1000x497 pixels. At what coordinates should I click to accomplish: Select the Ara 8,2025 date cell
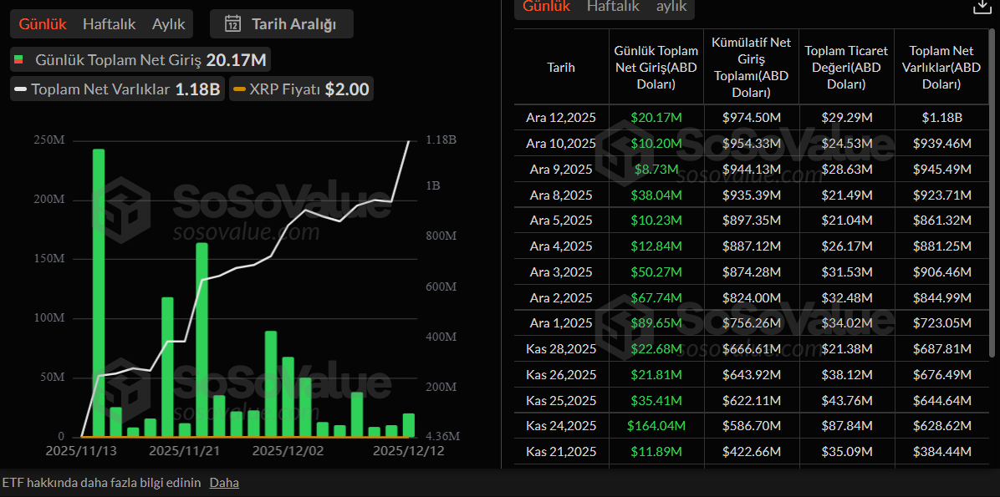(x=561, y=195)
